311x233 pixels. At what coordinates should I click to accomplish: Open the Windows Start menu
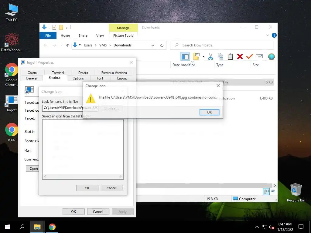[7, 227]
